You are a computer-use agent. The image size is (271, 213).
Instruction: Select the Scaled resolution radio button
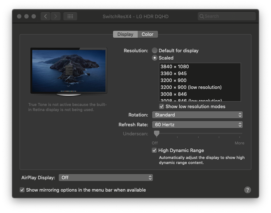click(155, 58)
